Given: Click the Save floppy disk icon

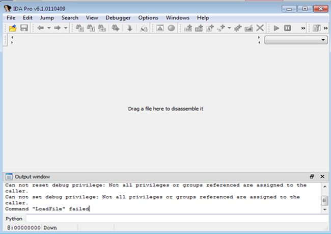Looking at the screenshot, I should click(24, 28).
